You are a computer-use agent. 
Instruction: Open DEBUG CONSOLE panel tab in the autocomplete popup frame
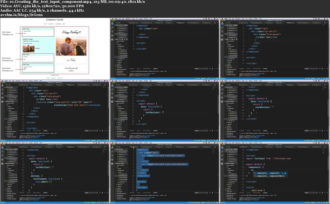pyautogui.click(x=257, y=193)
